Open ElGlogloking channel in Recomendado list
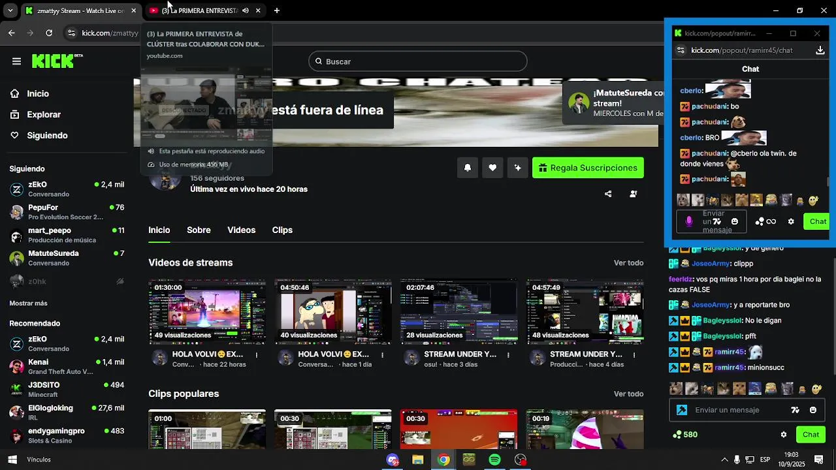 coord(67,412)
